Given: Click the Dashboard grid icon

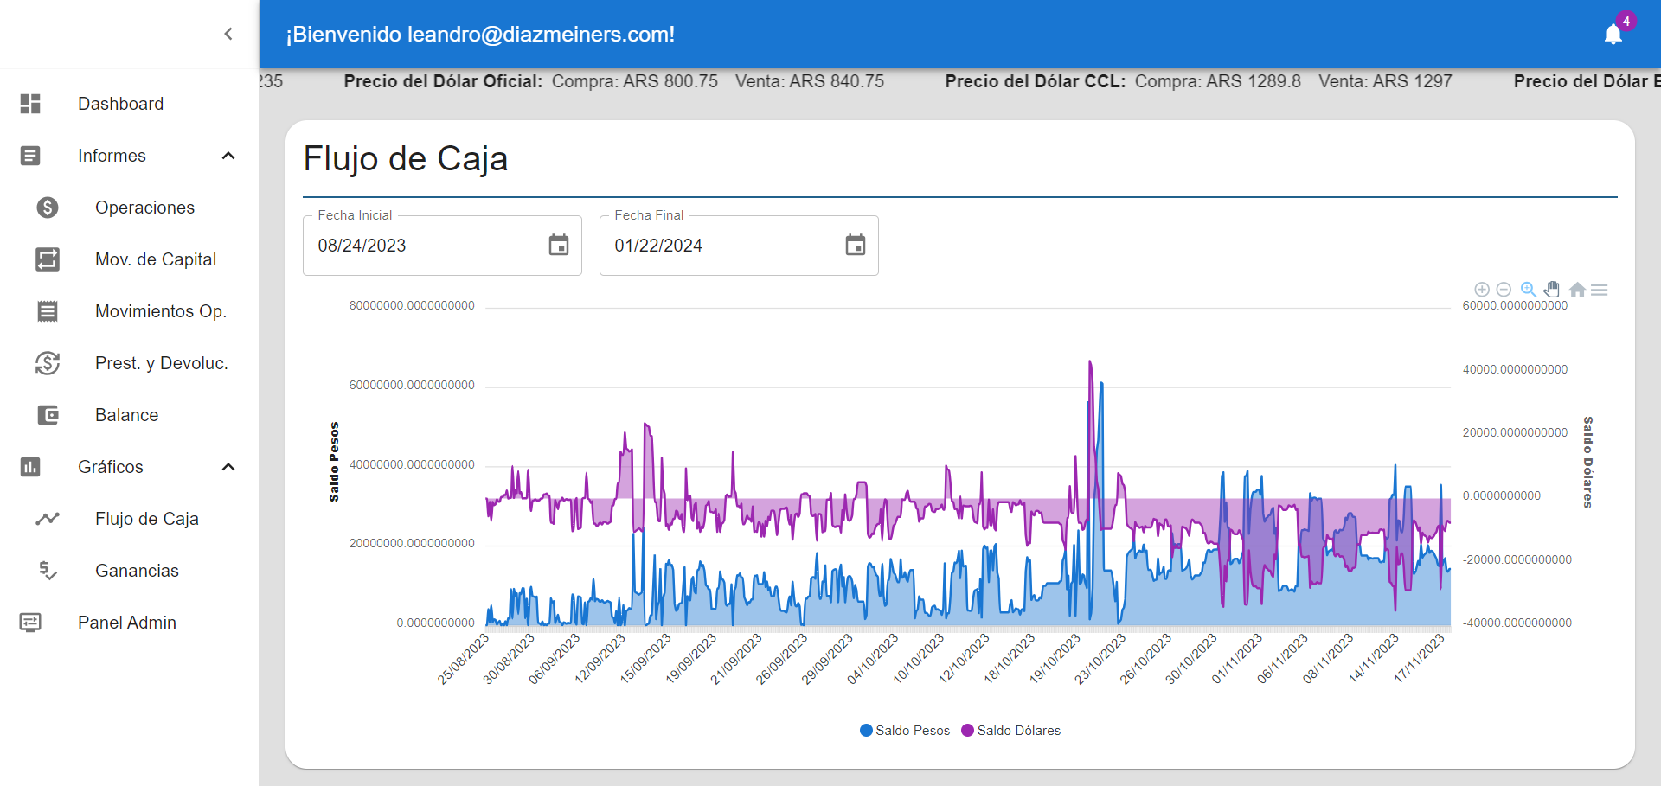Looking at the screenshot, I should point(30,104).
